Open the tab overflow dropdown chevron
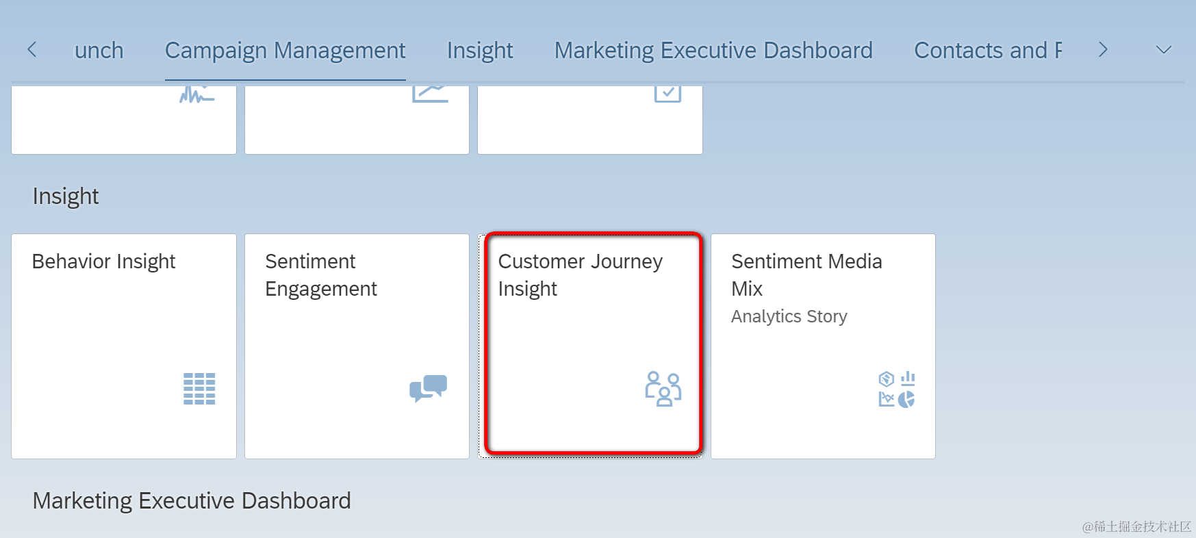Viewport: 1196px width, 538px height. pos(1163,50)
